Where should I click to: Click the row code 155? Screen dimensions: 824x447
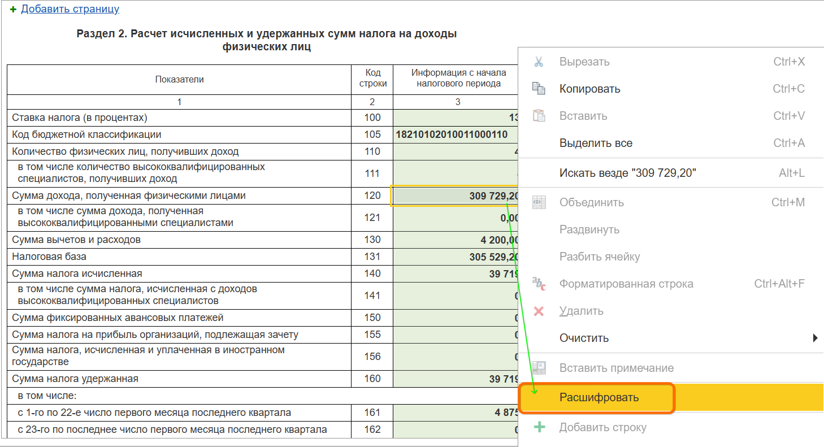[372, 335]
